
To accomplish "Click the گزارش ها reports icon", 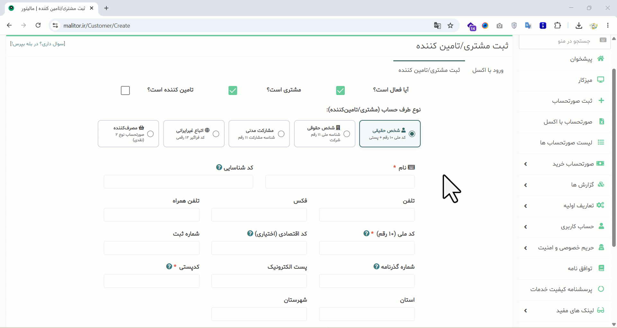I will (601, 184).
